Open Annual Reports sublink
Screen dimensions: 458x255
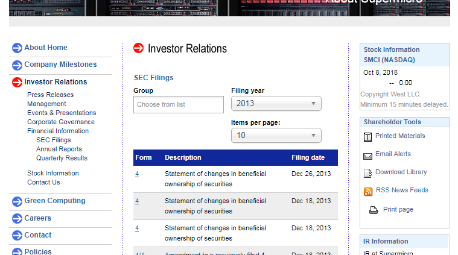click(x=59, y=149)
